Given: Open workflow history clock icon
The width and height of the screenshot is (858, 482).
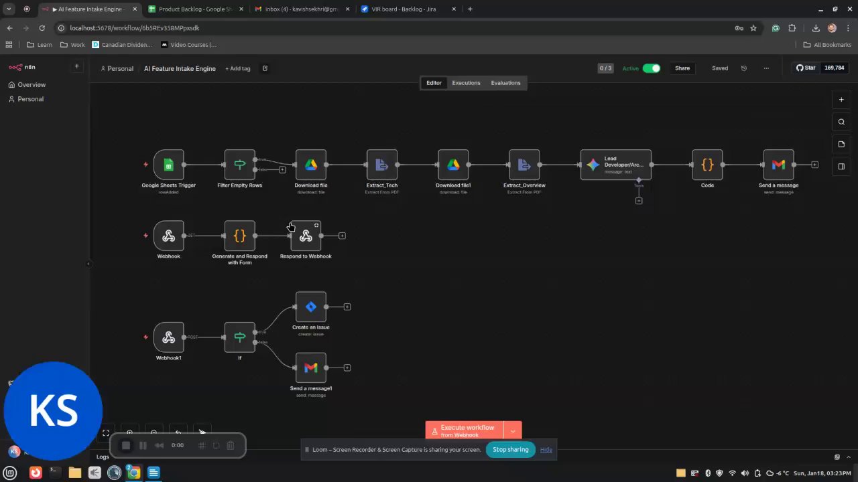Looking at the screenshot, I should pyautogui.click(x=743, y=68).
